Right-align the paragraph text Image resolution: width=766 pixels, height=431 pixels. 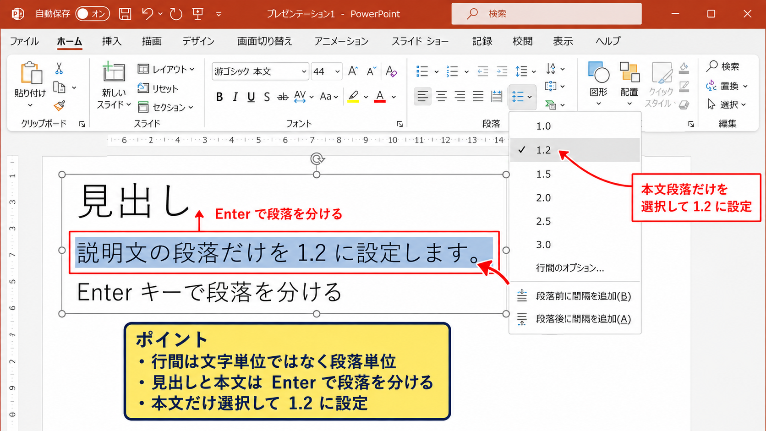click(x=460, y=96)
